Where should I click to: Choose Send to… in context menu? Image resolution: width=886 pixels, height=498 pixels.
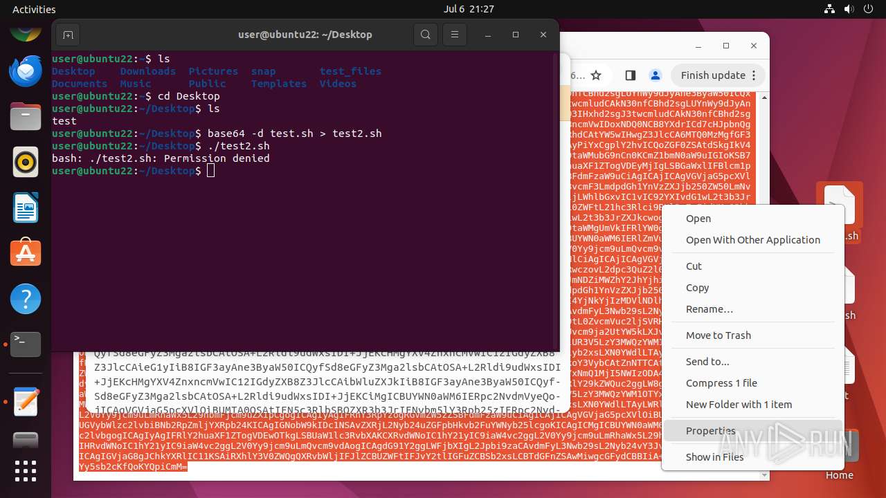(x=707, y=362)
